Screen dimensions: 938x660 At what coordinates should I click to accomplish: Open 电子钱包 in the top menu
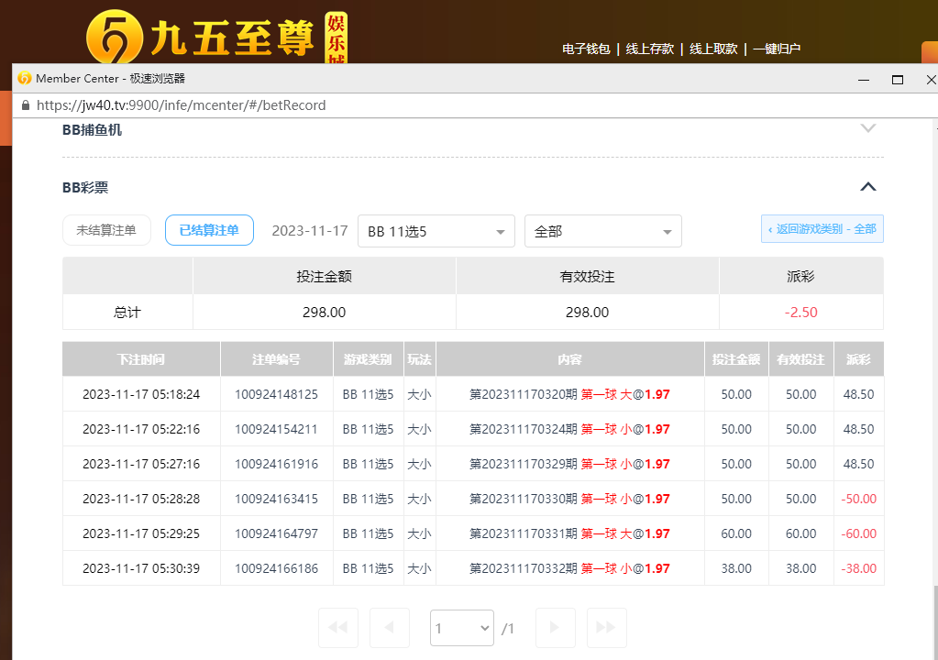click(x=586, y=49)
